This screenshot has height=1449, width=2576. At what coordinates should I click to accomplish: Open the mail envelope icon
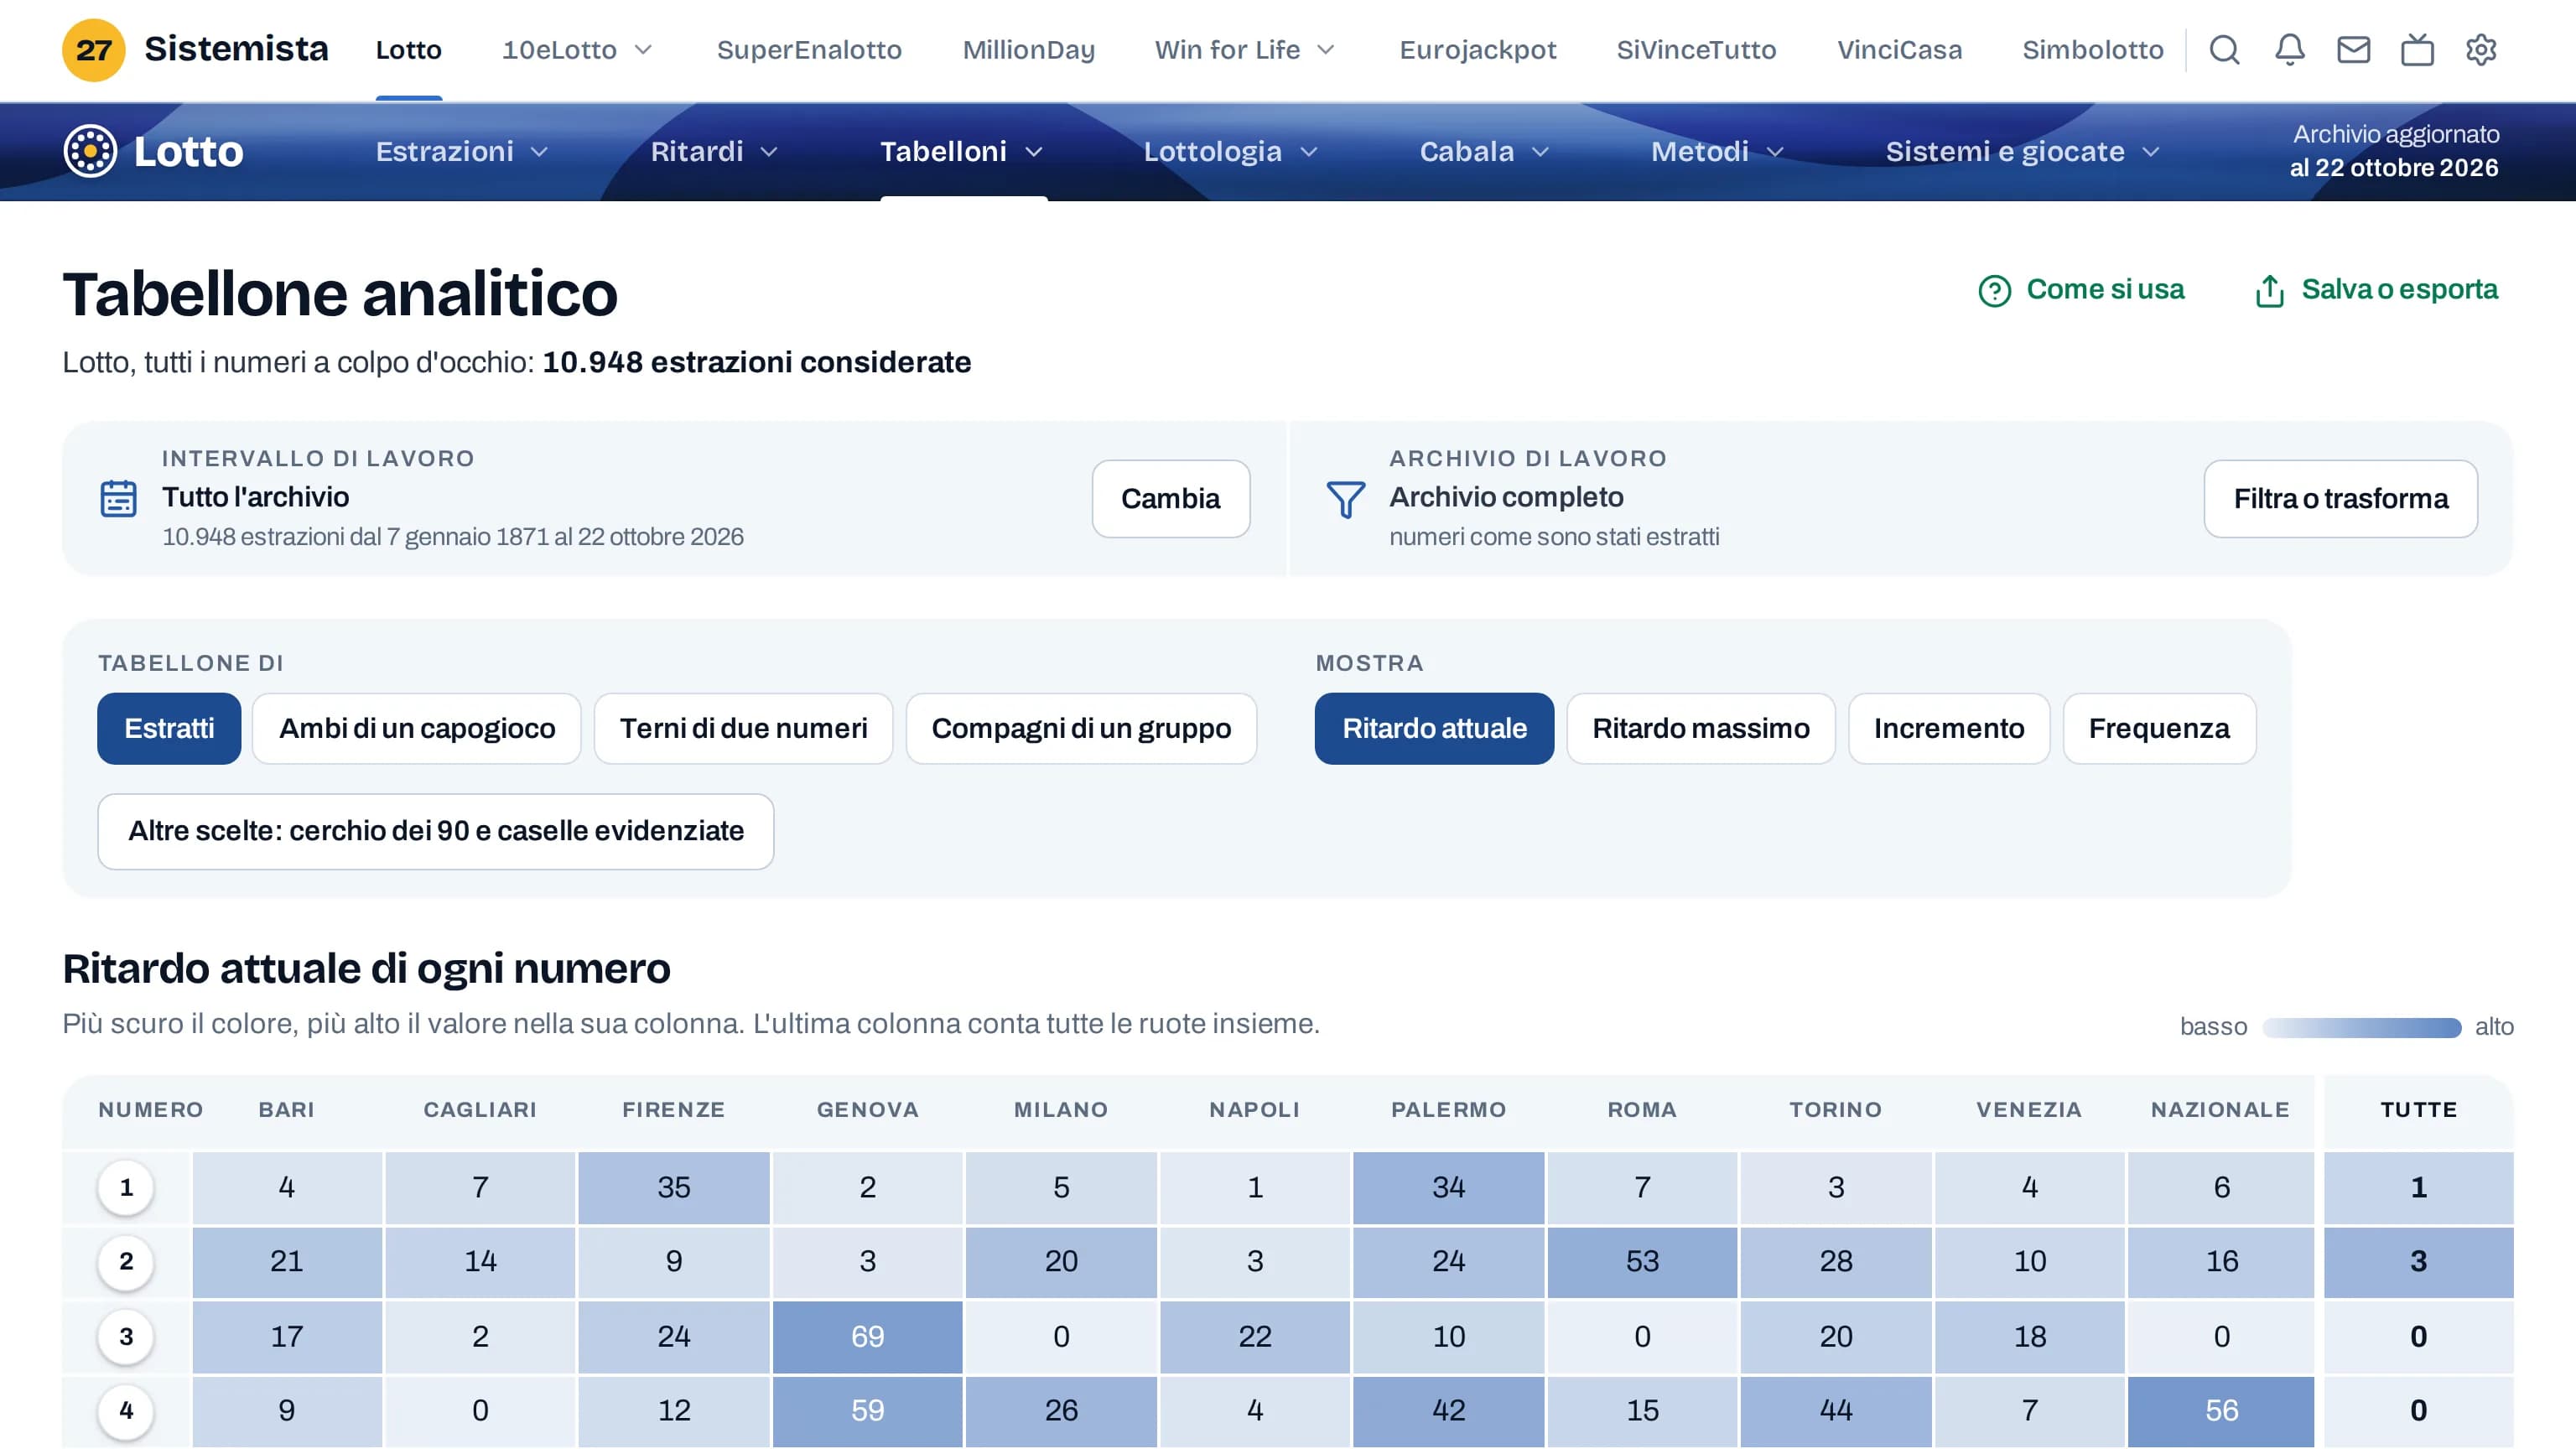[2353, 49]
